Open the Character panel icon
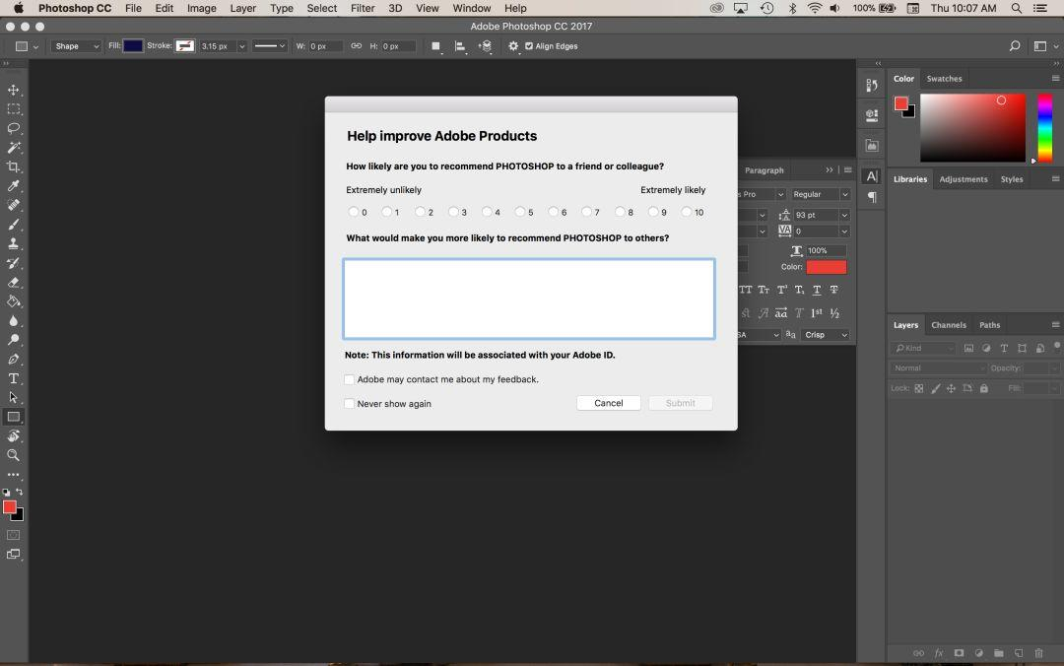Image resolution: width=1064 pixels, height=666 pixels. (x=872, y=175)
